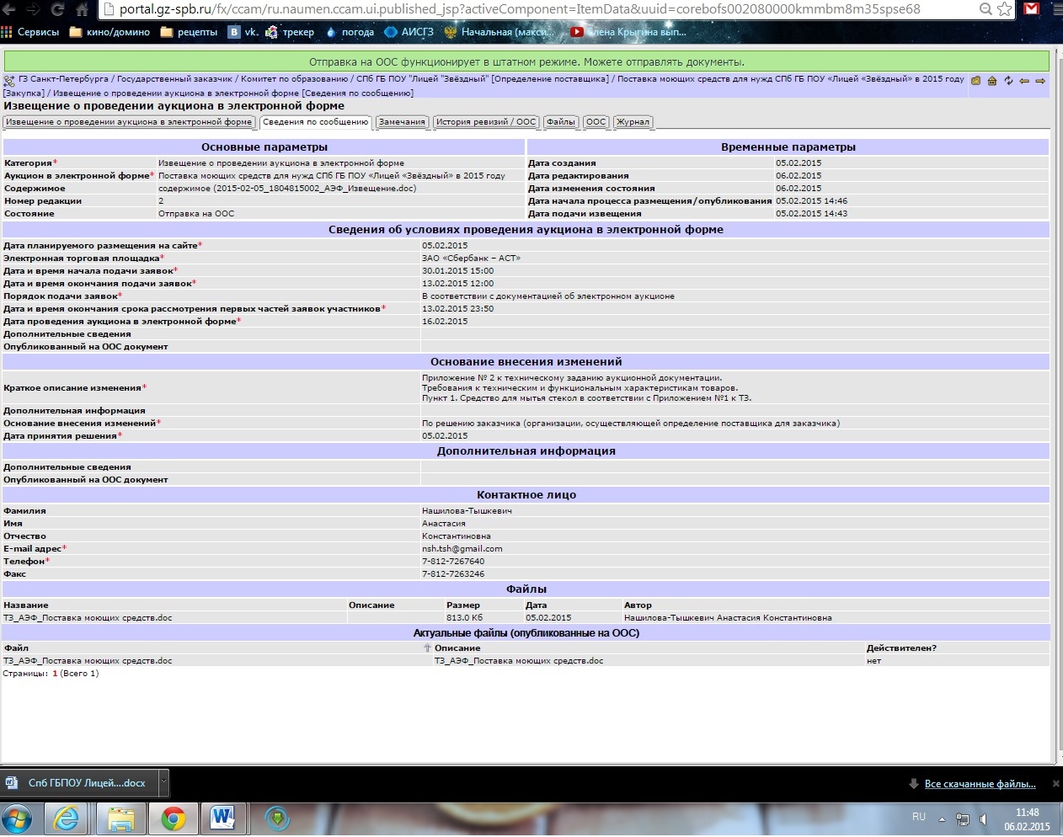Click ЗАО «Сбербанк – АСТ» value
This screenshot has height=837, width=1063.
tap(471, 259)
